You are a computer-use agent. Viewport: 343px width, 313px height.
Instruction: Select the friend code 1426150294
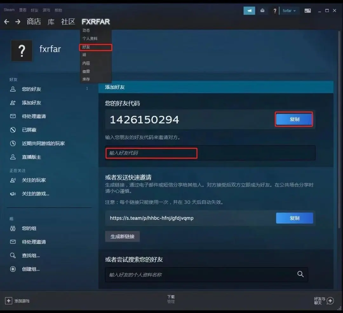[x=145, y=120]
